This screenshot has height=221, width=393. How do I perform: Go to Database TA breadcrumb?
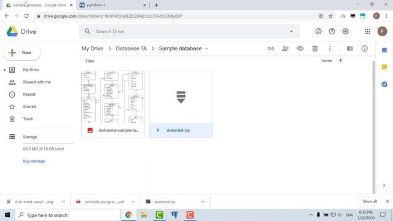131,48
